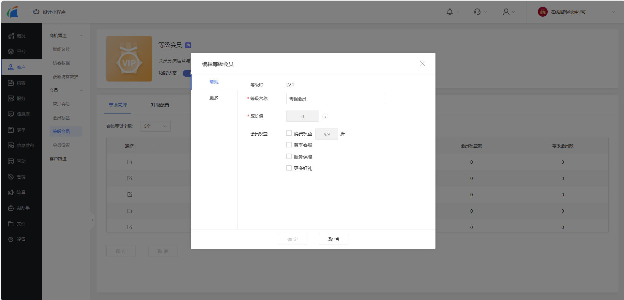Expand the account dropdown for 在线抠图ai软件华可
This screenshot has height=300, width=624.
pos(614,12)
